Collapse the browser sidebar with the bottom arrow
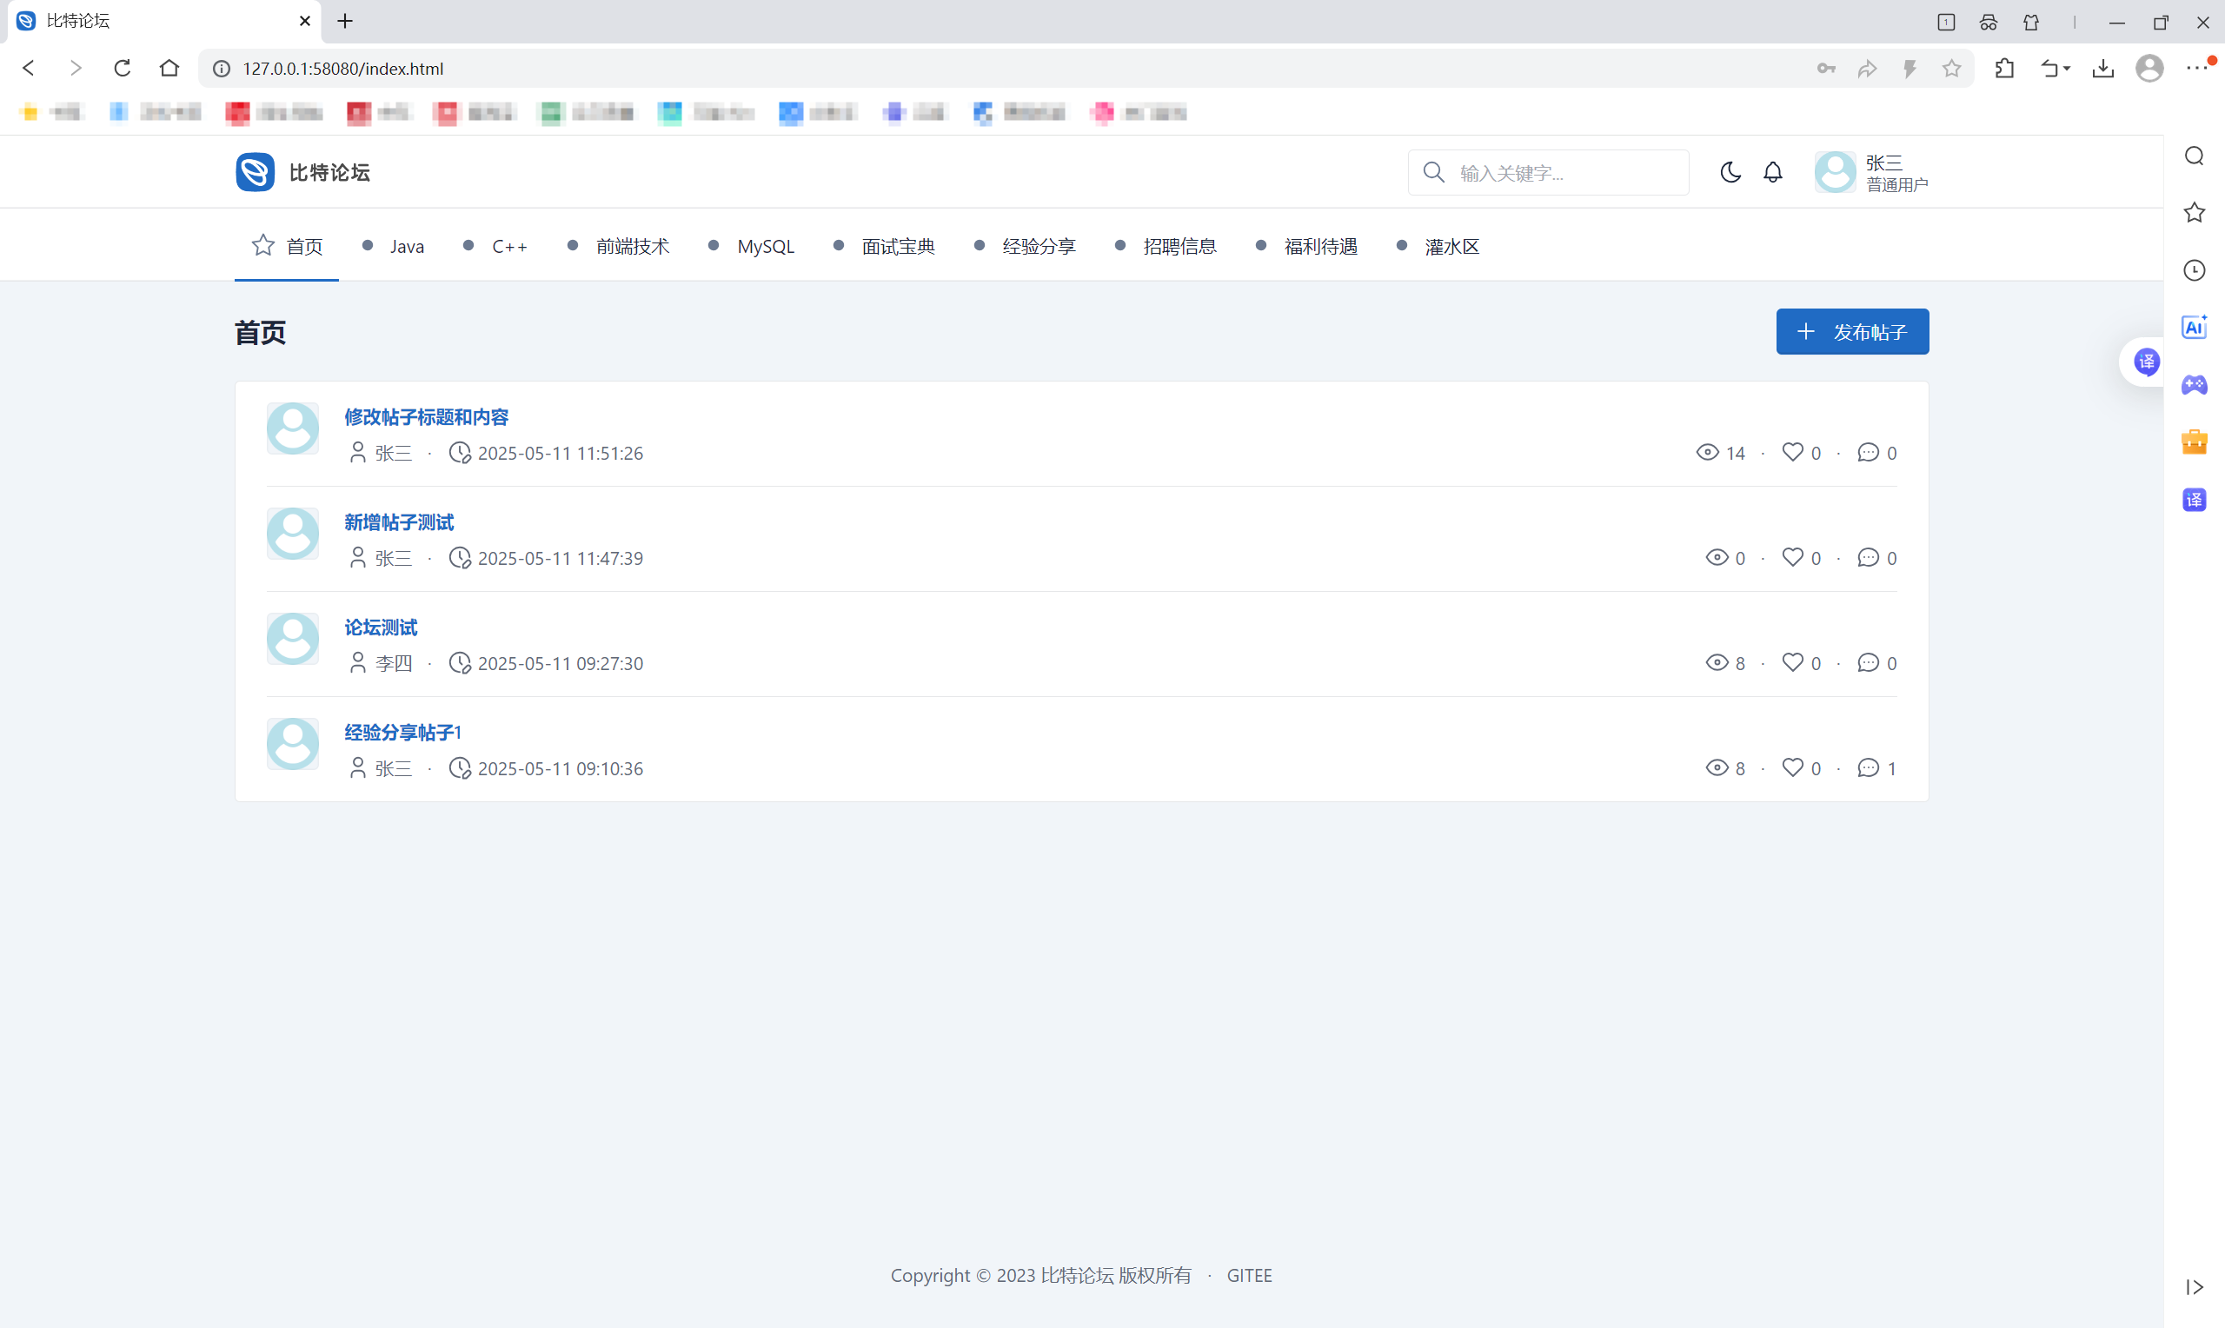The image size is (2225, 1328). [x=2194, y=1287]
